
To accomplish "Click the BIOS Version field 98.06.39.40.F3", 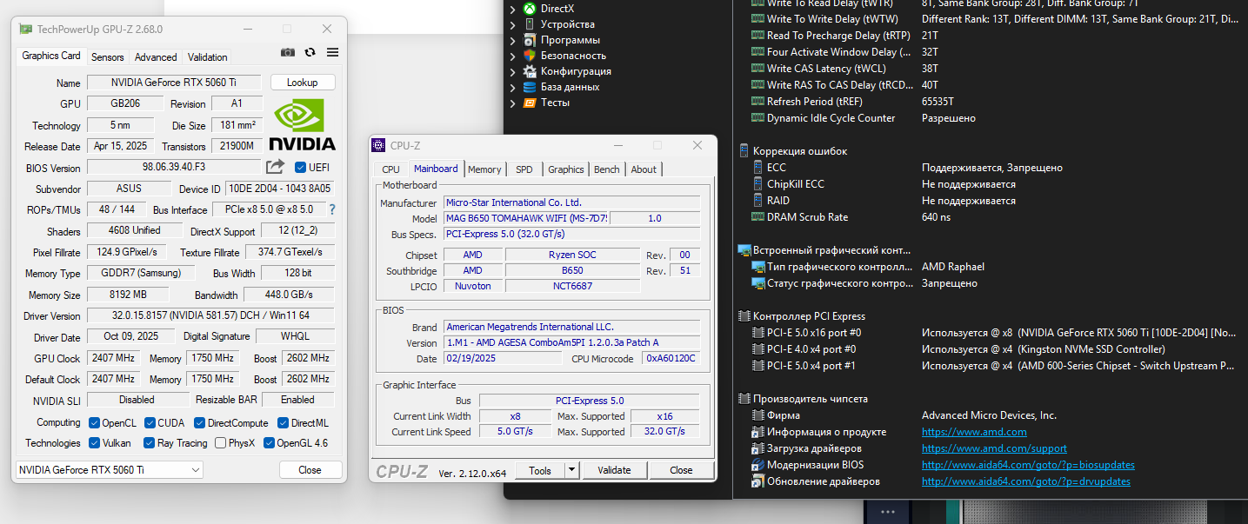I will pos(174,167).
